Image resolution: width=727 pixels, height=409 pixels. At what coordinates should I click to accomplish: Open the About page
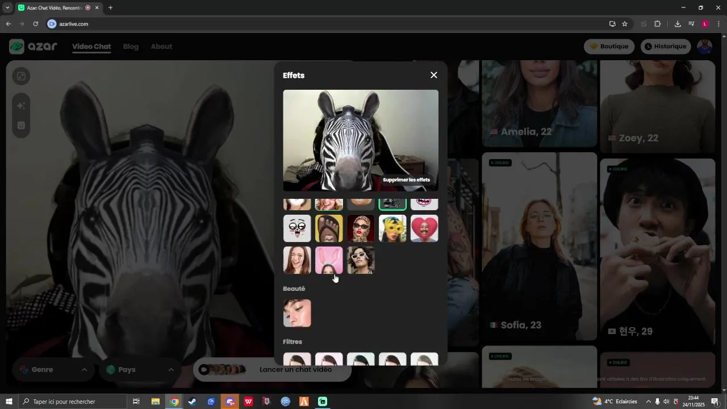coord(161,47)
